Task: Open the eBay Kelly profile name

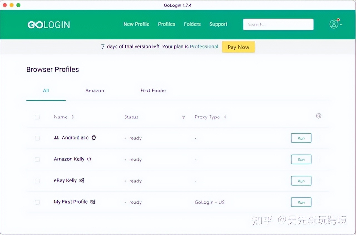Action: tap(65, 180)
